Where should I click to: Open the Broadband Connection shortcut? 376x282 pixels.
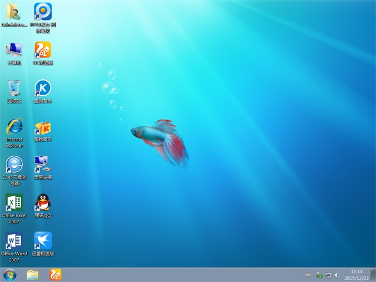43,164
